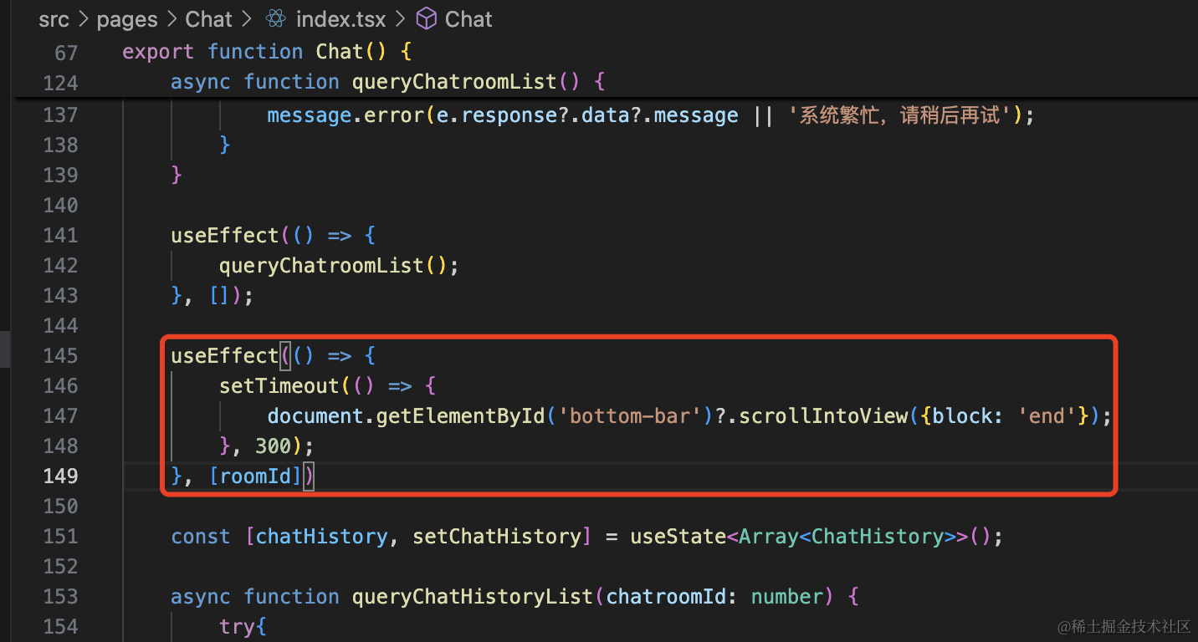The width and height of the screenshot is (1198, 642).
Task: Click the React file icon in breadcrumb
Action: tap(275, 19)
